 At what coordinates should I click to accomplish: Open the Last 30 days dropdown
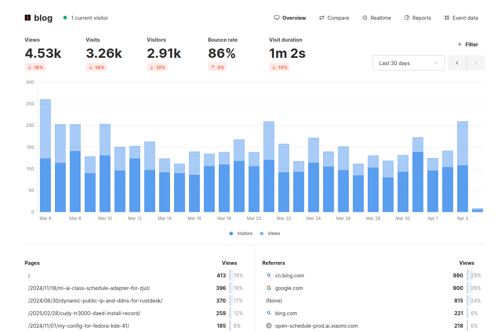pos(408,63)
